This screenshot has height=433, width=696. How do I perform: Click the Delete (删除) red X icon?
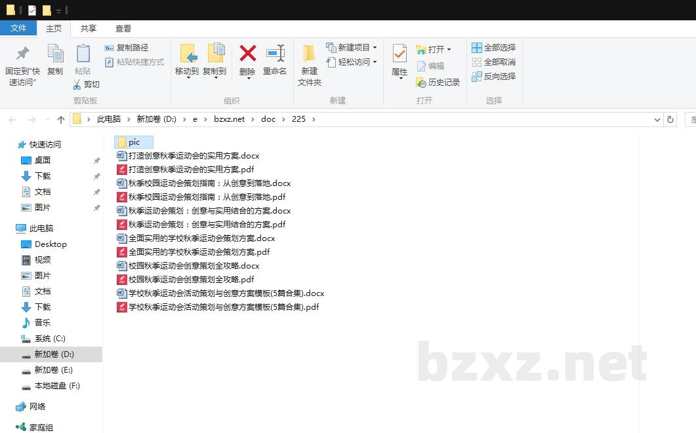tap(247, 54)
